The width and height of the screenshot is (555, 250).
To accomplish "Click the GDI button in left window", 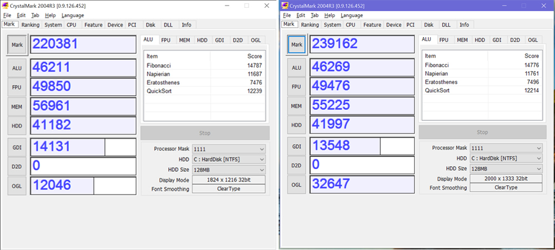I will coord(17,147).
